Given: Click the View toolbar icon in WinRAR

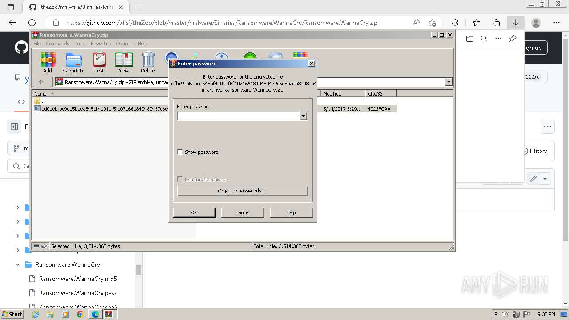Looking at the screenshot, I should [124, 62].
